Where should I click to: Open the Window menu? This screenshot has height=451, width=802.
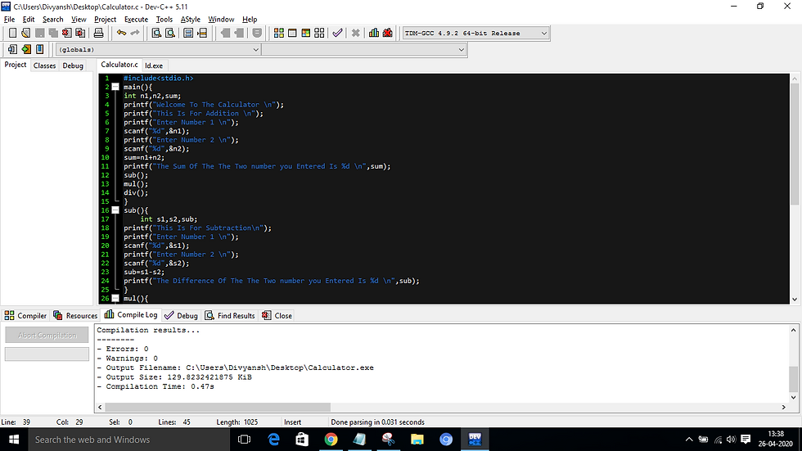click(221, 20)
